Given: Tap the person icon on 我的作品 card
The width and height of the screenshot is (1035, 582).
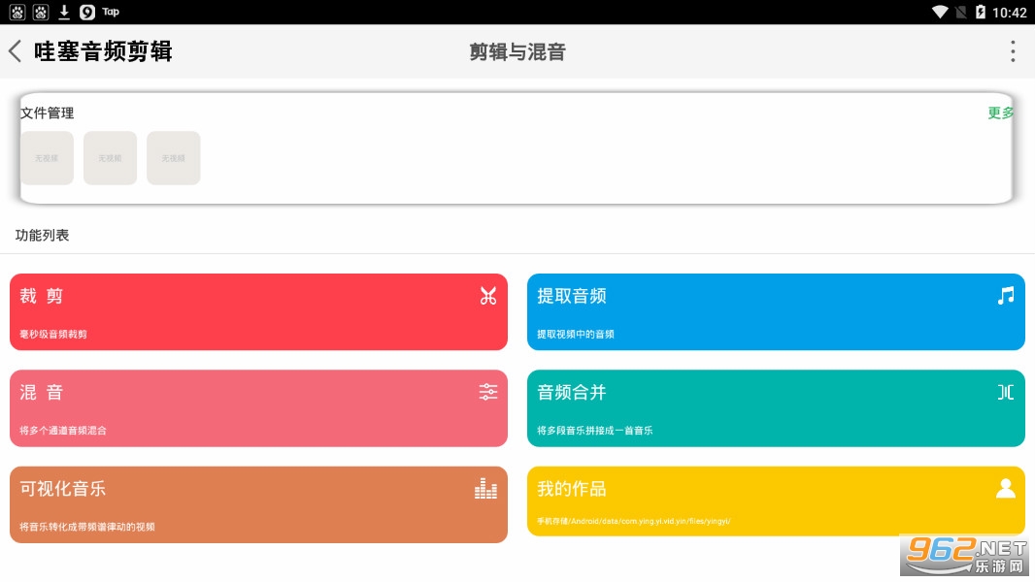Looking at the screenshot, I should [1005, 489].
